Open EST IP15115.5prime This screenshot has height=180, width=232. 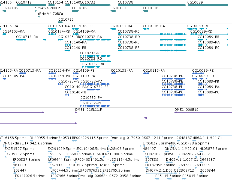[x=168, y=176]
